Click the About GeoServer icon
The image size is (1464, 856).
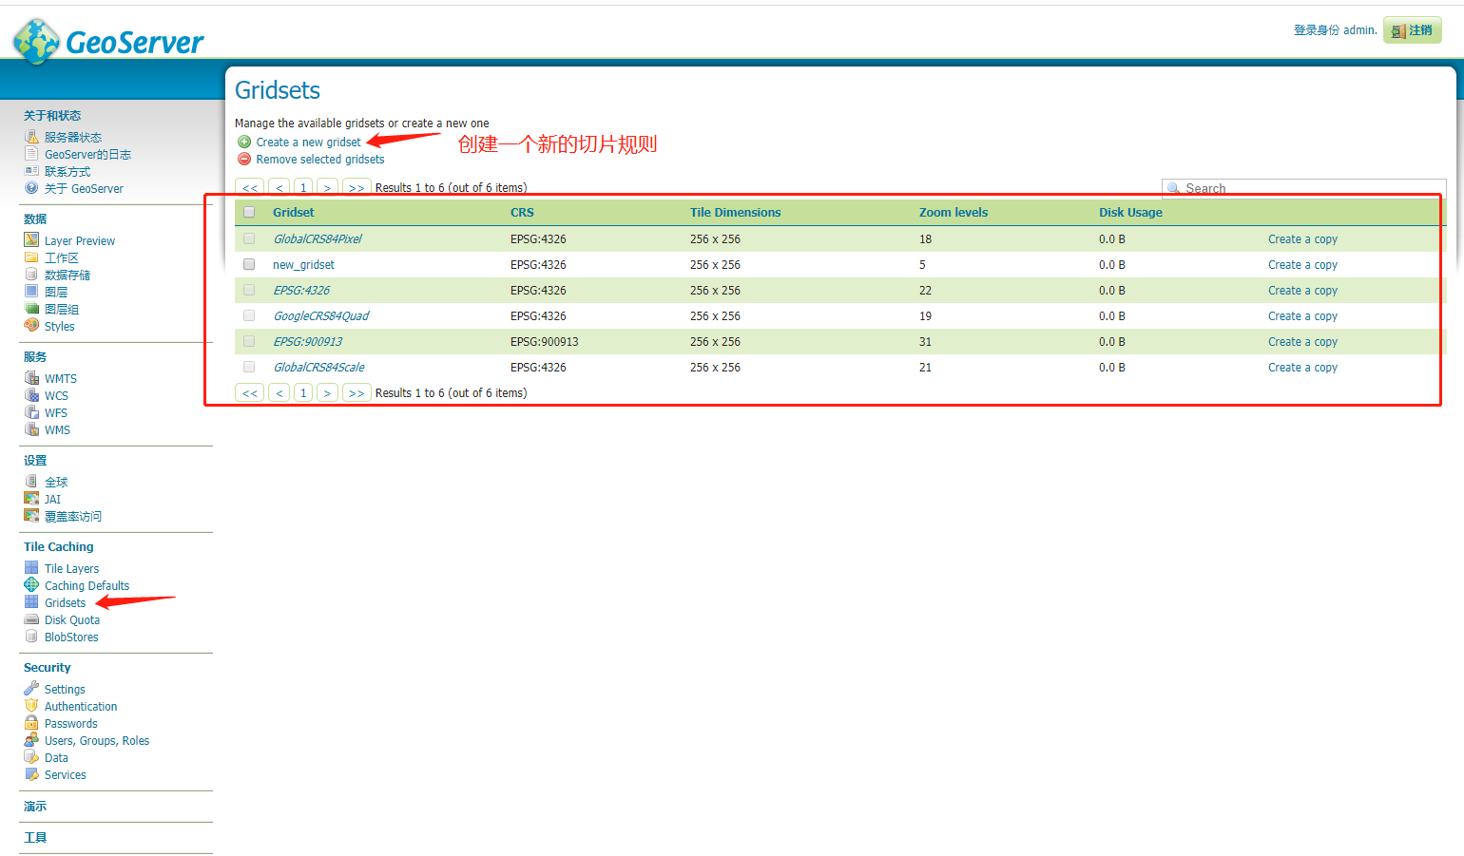coord(31,188)
